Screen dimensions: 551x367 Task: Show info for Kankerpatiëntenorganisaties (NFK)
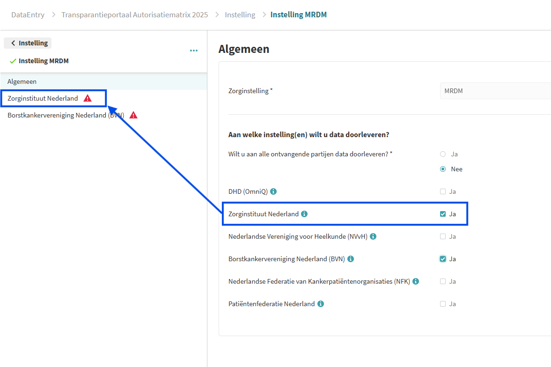[416, 281]
